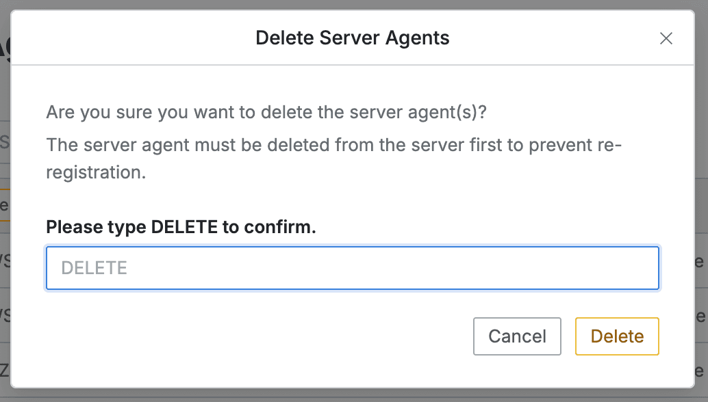
Task: Choose Cancel to keep server agents
Action: point(517,336)
